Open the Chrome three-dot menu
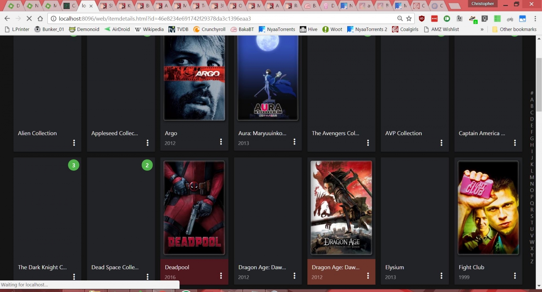 [535, 19]
